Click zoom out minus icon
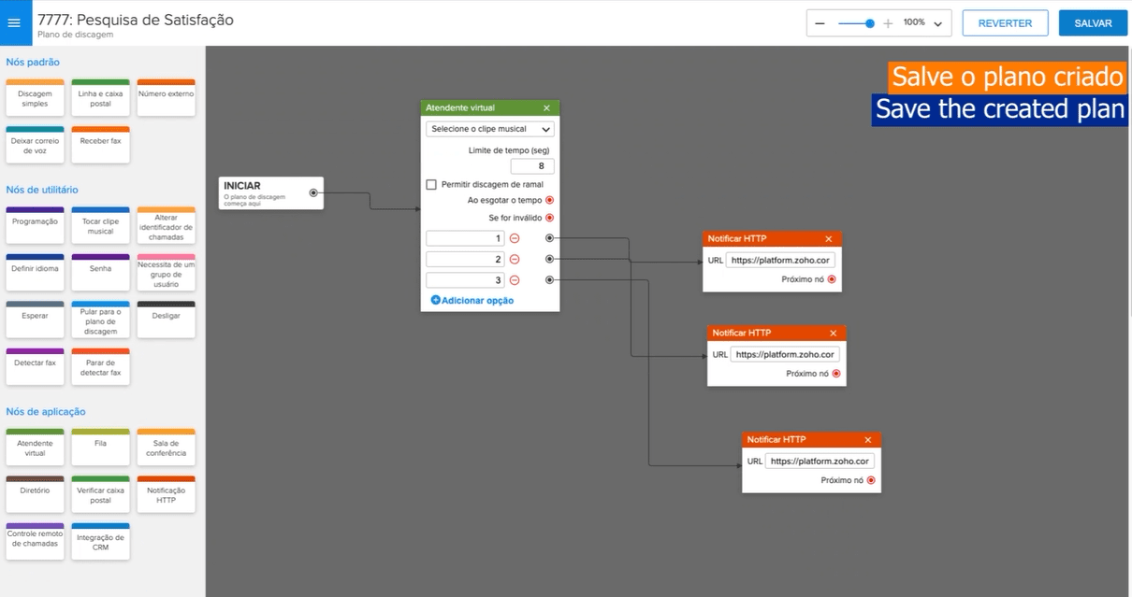The width and height of the screenshot is (1132, 597). click(x=820, y=23)
